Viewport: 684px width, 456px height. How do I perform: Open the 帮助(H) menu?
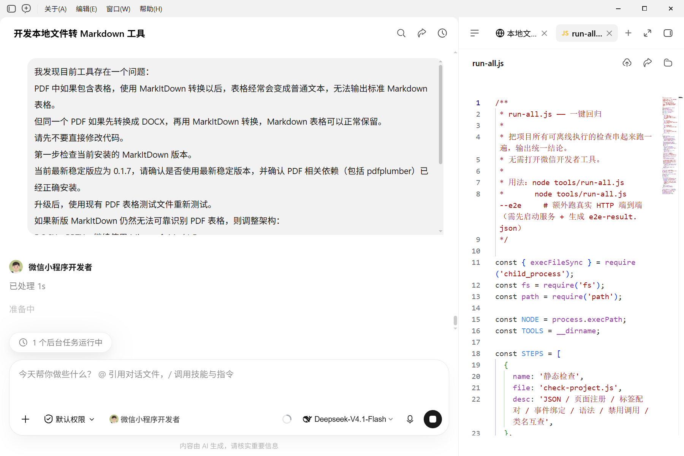[151, 9]
